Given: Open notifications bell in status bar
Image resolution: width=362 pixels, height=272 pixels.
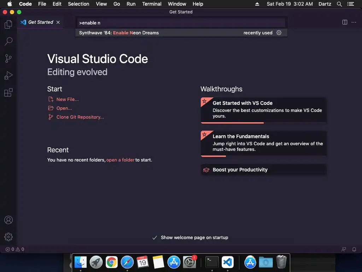Looking at the screenshot, I should pyautogui.click(x=354, y=249).
